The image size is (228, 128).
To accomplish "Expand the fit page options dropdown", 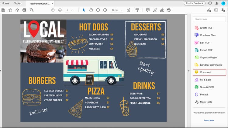I will (131, 10).
